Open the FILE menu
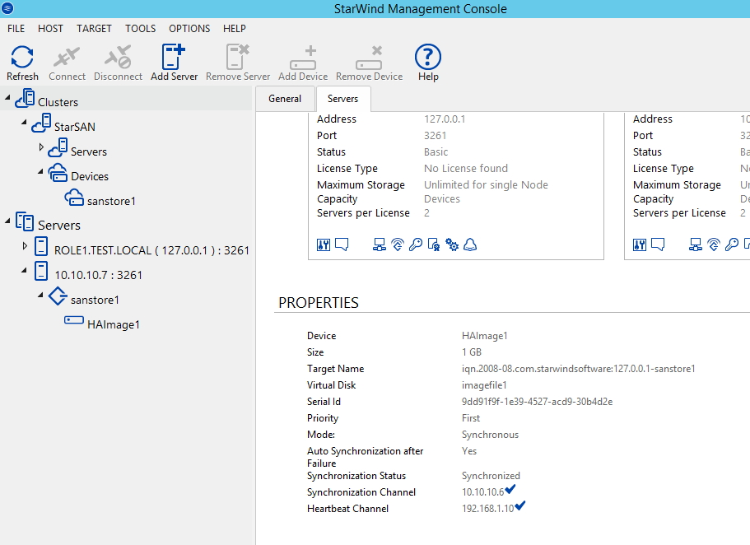The width and height of the screenshot is (750, 545). (x=16, y=29)
